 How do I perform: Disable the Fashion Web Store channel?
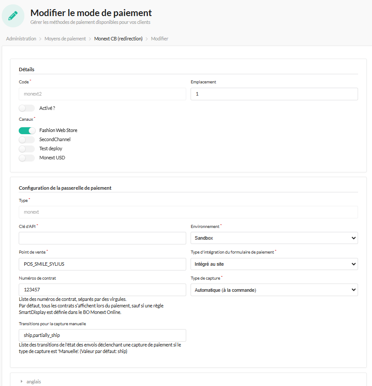(x=27, y=130)
